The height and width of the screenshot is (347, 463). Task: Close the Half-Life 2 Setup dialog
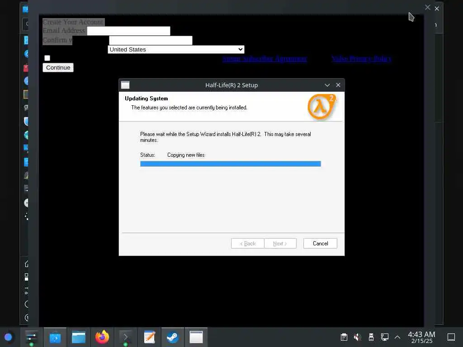coord(338,85)
